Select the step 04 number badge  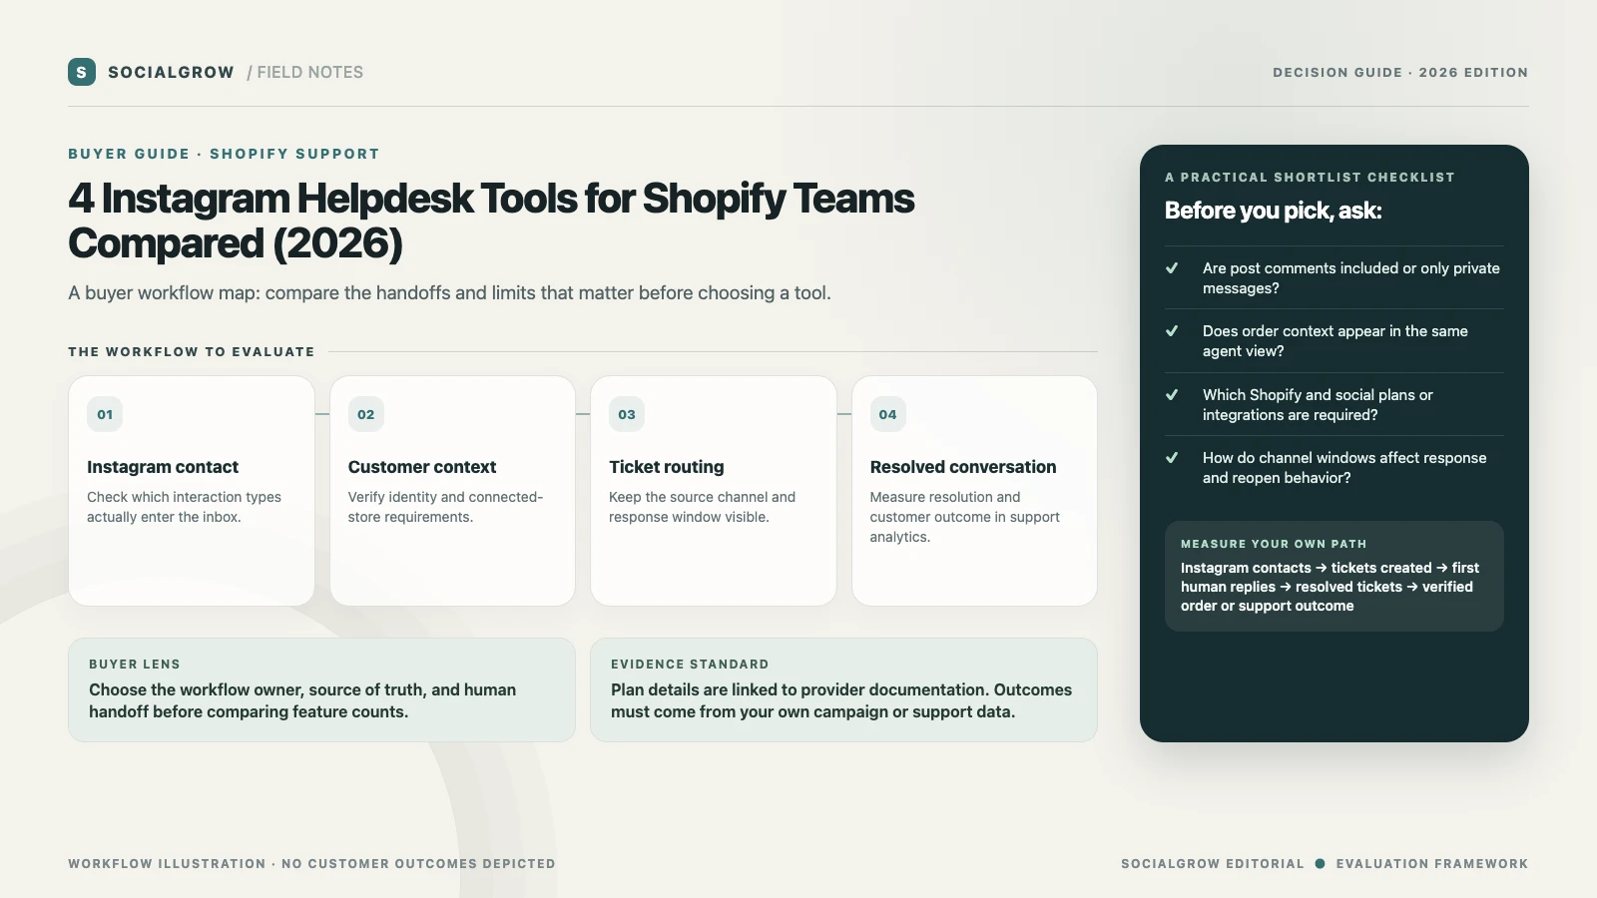coord(888,414)
